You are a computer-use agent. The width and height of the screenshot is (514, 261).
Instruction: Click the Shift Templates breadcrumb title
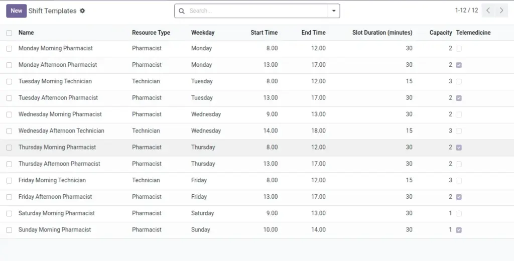point(52,11)
